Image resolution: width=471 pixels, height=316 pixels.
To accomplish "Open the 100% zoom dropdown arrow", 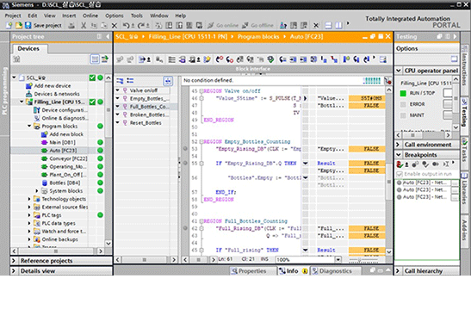I will pyautogui.click(x=338, y=259).
